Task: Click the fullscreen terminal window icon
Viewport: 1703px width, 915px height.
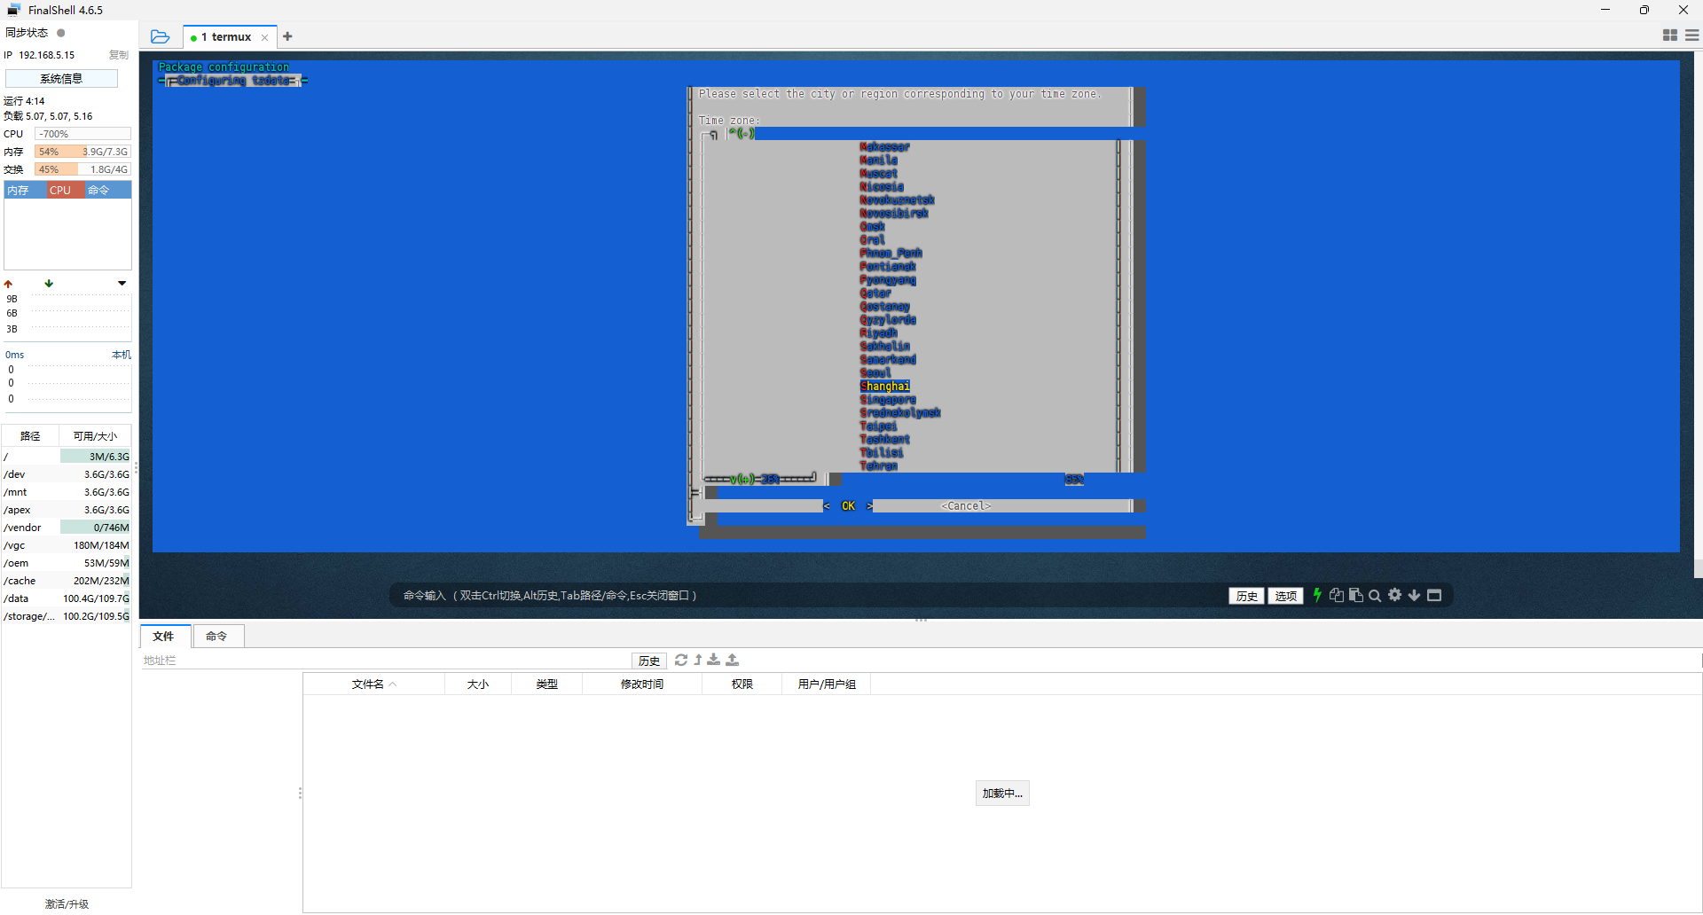Action: pos(1434,595)
